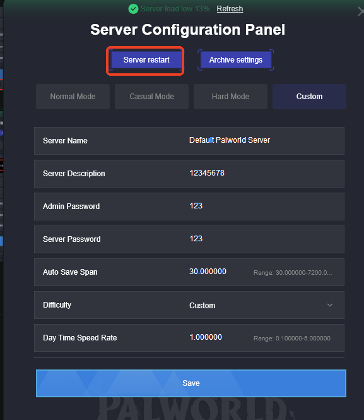The image size is (364, 420).
Task: Click the Auto Save Span range hint
Action: [293, 273]
